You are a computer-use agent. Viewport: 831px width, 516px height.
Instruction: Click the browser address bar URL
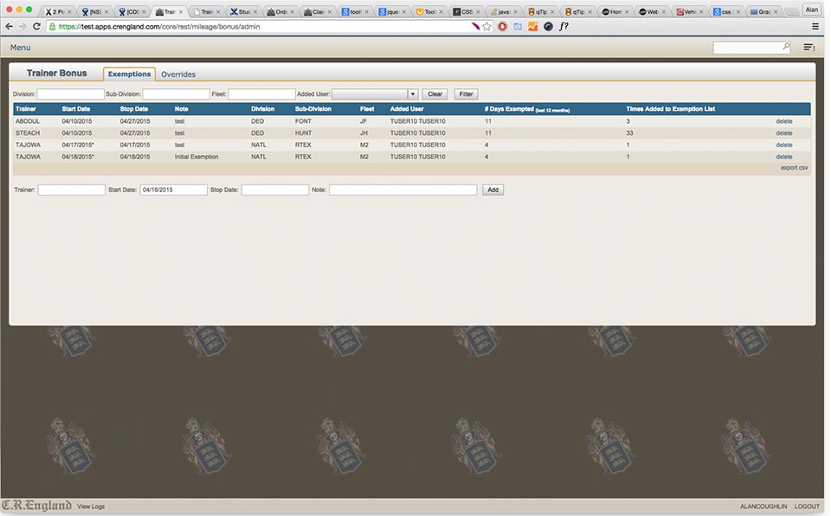[x=159, y=26]
